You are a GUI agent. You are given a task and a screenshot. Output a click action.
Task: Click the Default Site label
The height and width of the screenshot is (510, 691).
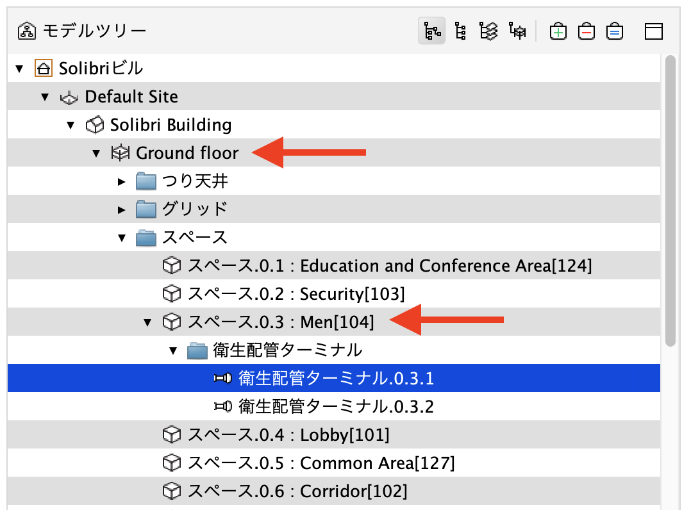click(131, 97)
